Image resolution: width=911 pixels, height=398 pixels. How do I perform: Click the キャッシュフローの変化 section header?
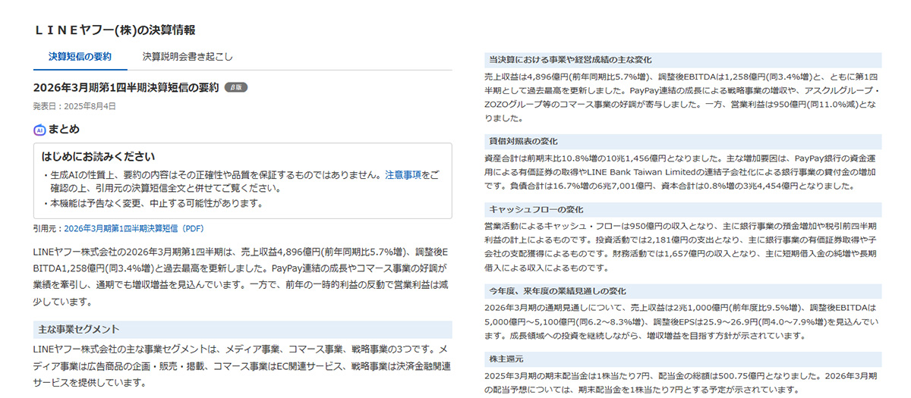coord(682,209)
